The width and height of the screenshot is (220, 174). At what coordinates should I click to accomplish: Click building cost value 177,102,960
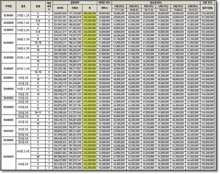[75, 13]
